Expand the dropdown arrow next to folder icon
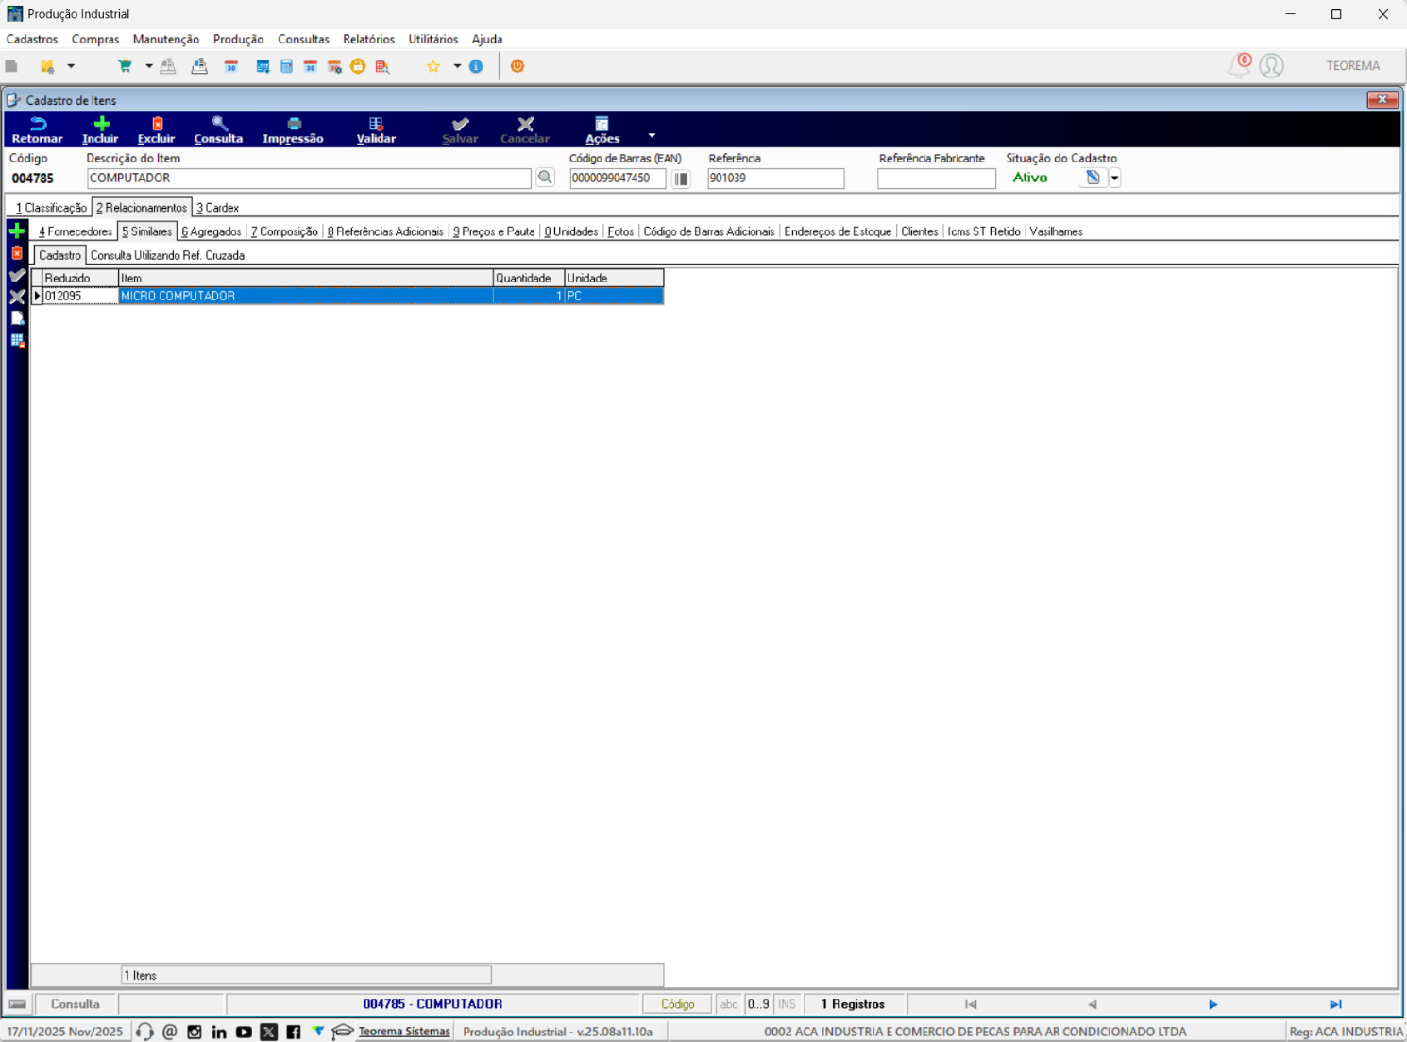 (71, 66)
